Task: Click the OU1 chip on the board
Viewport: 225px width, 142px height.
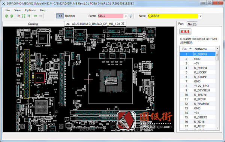Action: (43, 39)
